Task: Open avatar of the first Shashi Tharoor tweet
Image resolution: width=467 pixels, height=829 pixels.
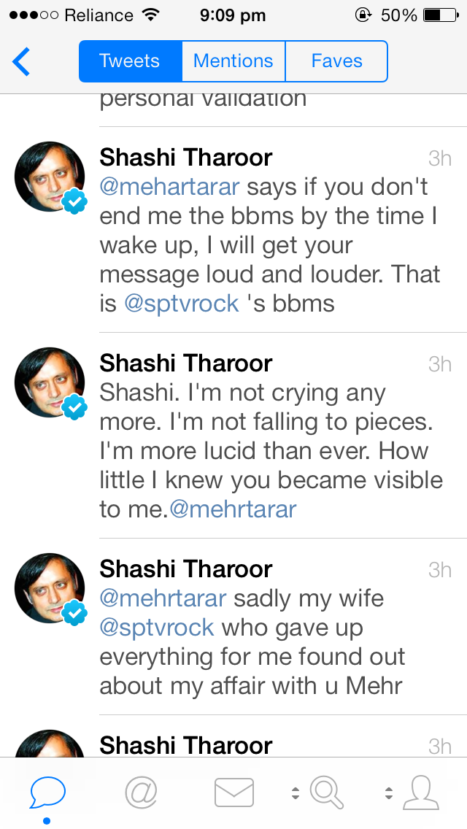Action: click(50, 177)
